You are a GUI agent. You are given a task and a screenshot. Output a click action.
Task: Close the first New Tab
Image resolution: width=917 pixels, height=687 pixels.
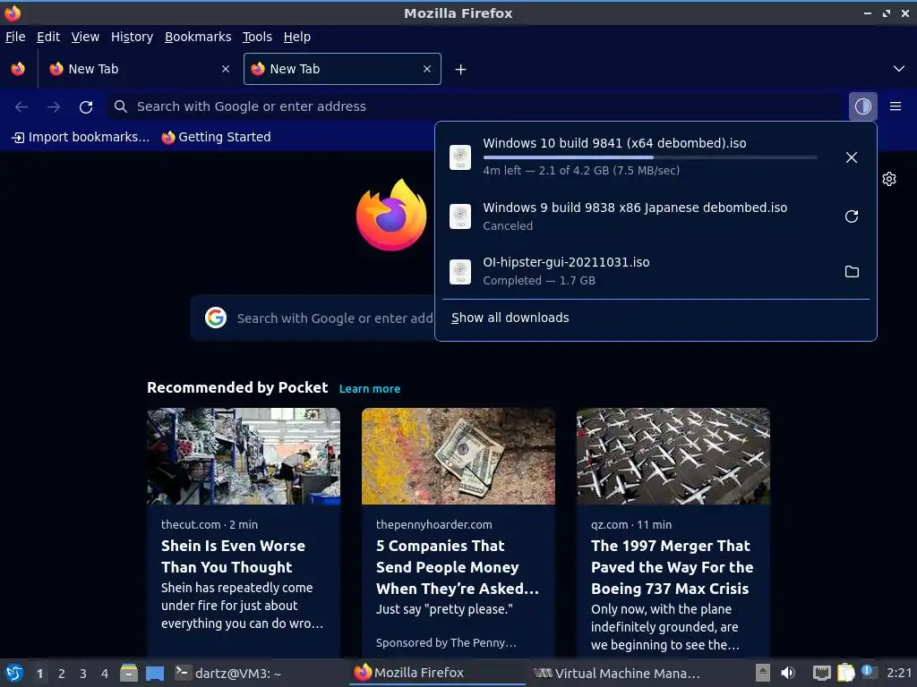tap(226, 69)
